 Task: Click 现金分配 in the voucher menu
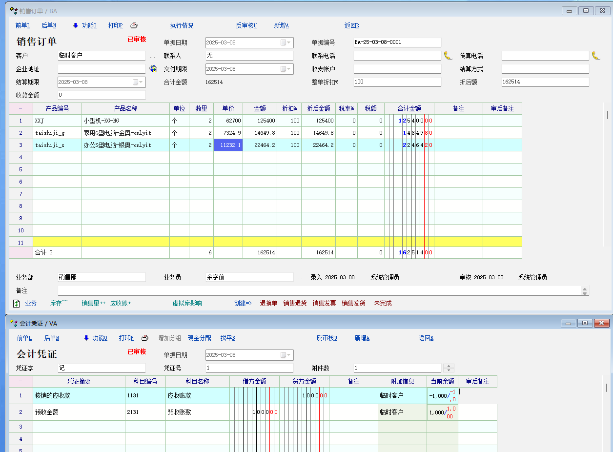coord(199,338)
